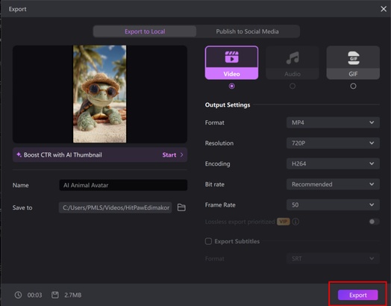391x306 pixels.
Task: Click the Export title in the header
Action: coord(17,9)
